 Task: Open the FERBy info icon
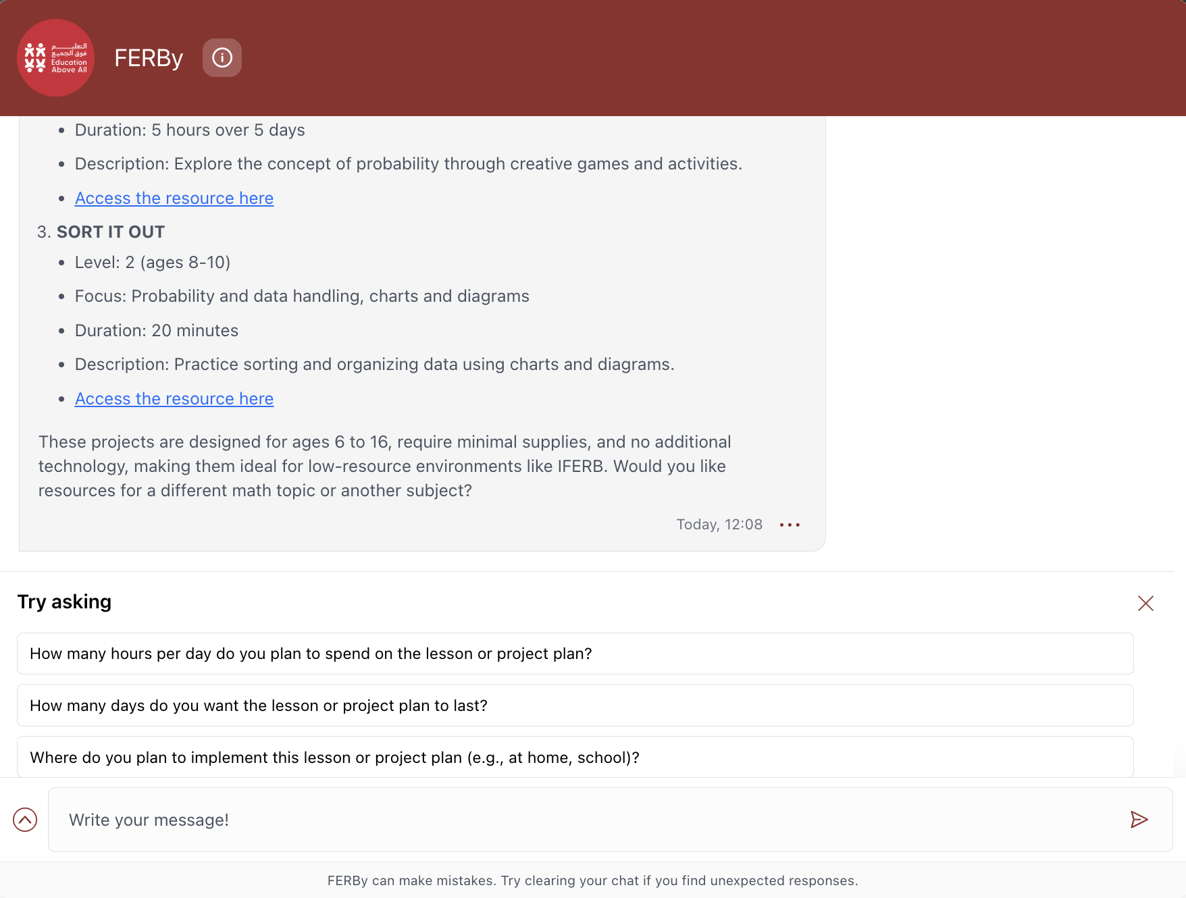tap(222, 58)
